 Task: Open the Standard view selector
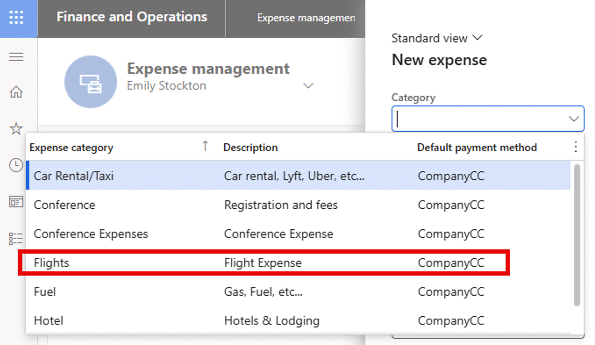point(437,38)
